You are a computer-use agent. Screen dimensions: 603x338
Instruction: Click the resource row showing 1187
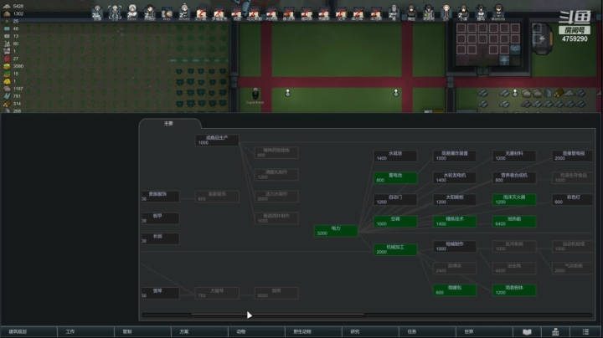[13, 89]
